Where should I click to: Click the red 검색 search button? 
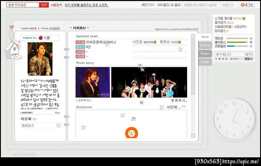tap(44, 5)
